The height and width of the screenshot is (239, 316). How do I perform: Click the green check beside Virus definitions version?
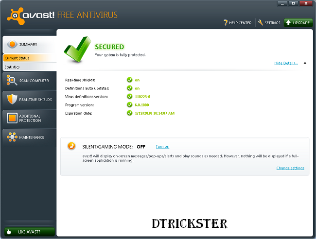(130, 97)
